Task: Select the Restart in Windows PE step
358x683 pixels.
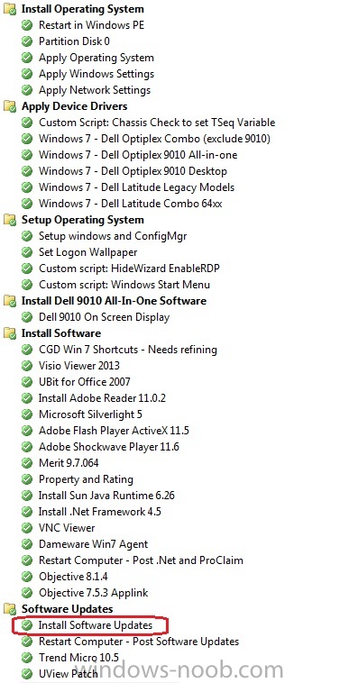Action: coord(92,25)
